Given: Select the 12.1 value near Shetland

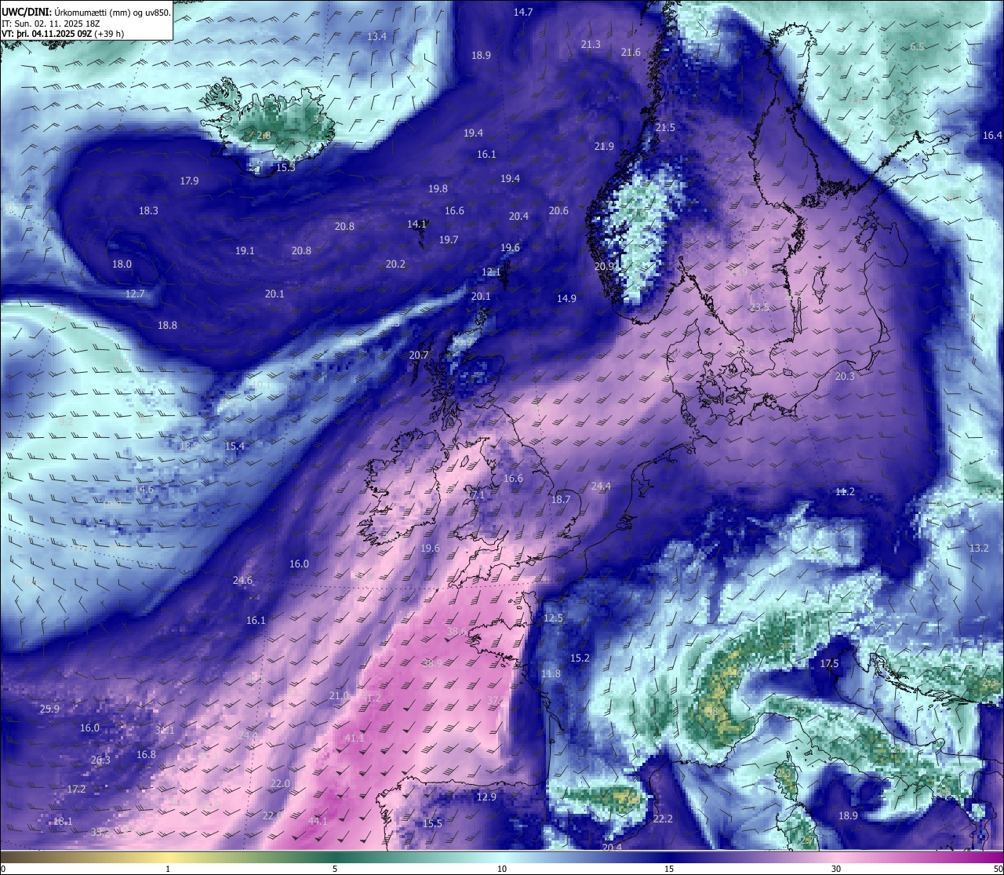Looking at the screenshot, I should coord(491,272).
